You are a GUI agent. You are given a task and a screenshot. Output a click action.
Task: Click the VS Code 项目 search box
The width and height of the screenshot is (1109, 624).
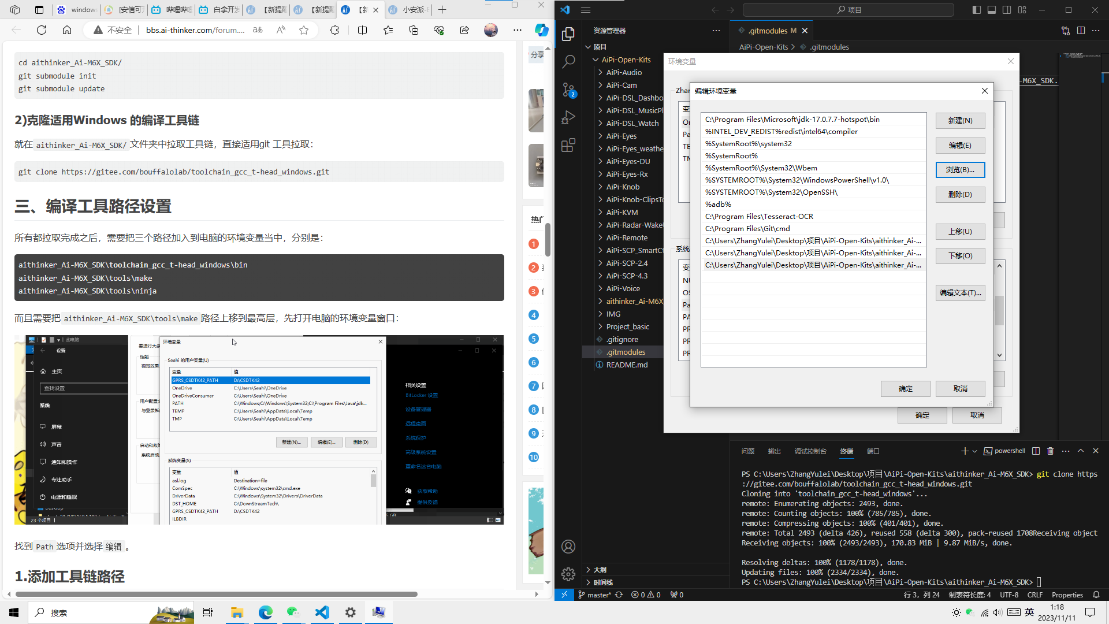click(x=848, y=10)
